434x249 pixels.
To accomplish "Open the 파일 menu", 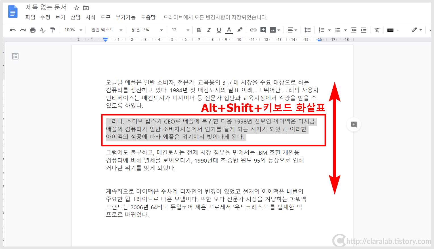I will coord(30,17).
